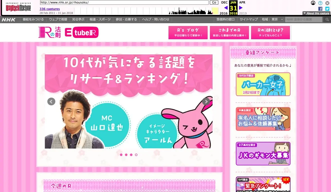Open ヘルプ・問い合わせ menu
Image resolution: width=331 pixels, height=192 pixels.
point(156,19)
